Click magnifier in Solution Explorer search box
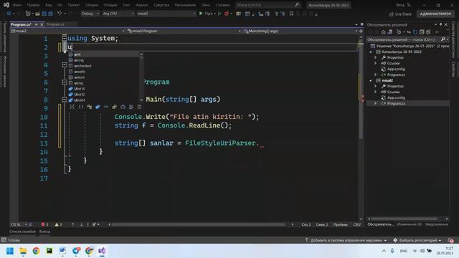The height and width of the screenshot is (258, 459). coord(443,39)
